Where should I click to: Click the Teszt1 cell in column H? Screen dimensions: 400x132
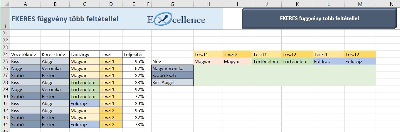click(208, 54)
